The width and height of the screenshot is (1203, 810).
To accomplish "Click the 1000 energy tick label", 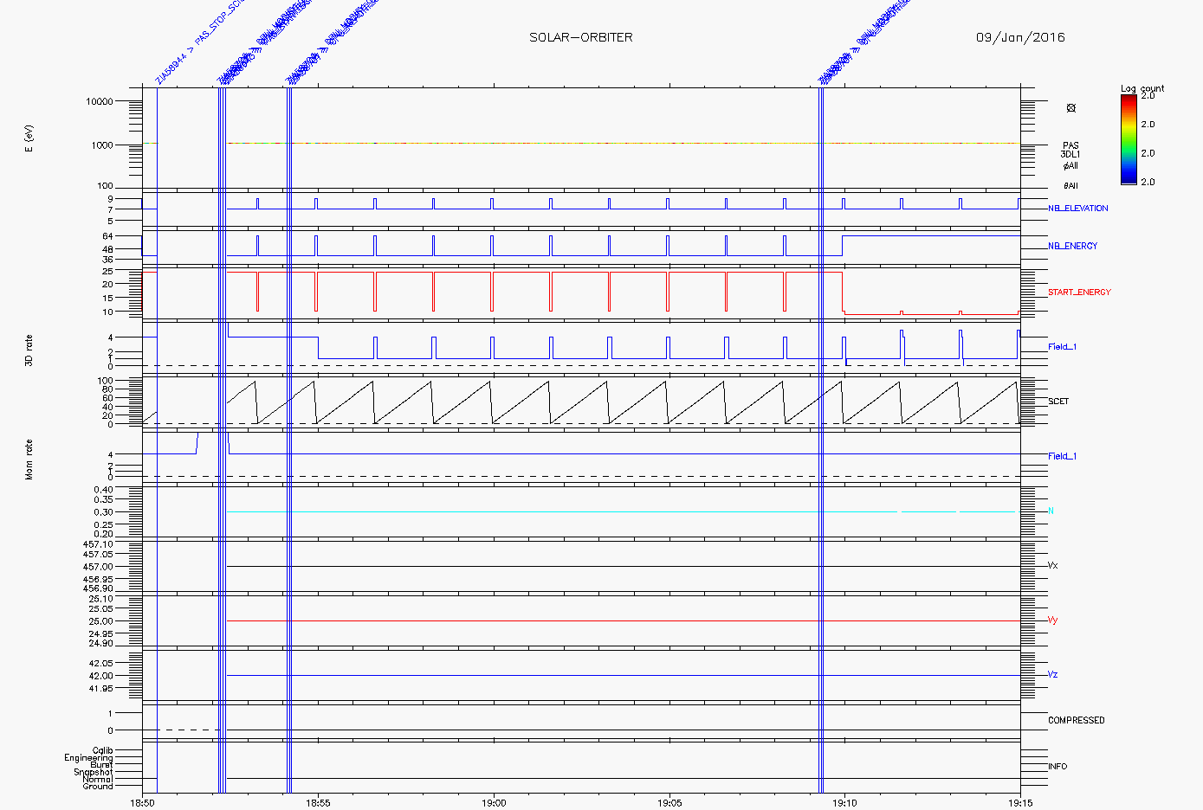I will (x=102, y=145).
